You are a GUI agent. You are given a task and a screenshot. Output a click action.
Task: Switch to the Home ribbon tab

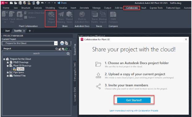click(x=6, y=8)
